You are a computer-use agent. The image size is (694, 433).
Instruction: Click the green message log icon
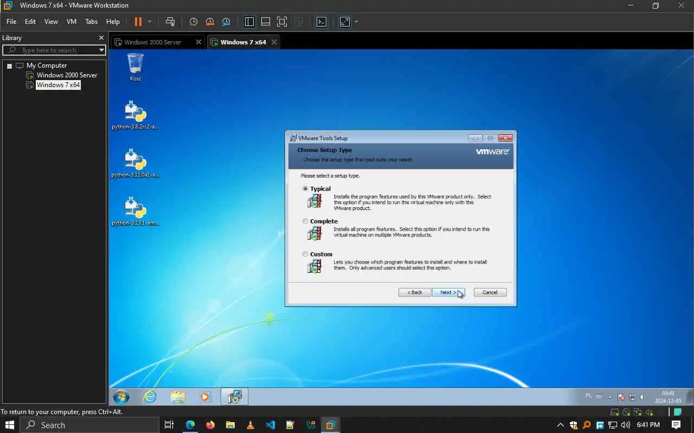click(x=677, y=412)
